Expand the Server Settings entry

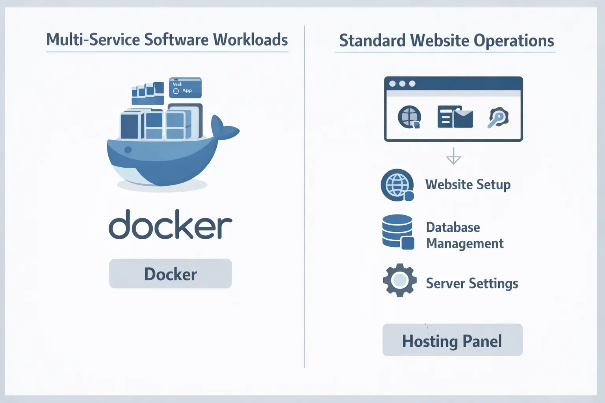tap(471, 283)
